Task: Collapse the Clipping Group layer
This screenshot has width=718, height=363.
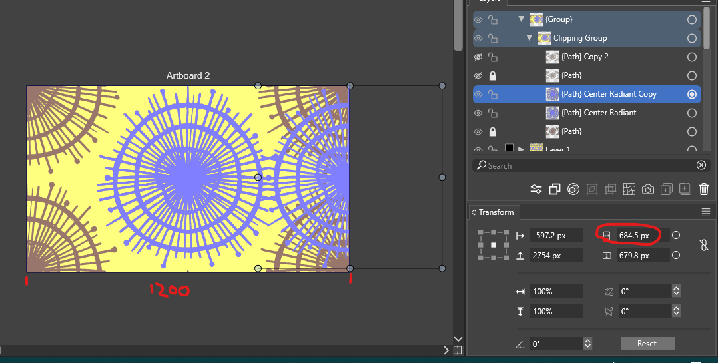Action: pyautogui.click(x=530, y=38)
